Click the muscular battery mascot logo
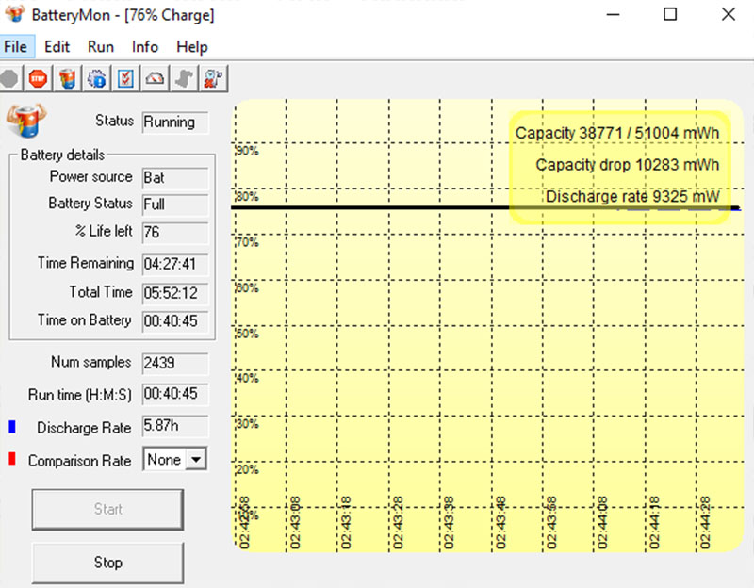 click(x=26, y=121)
